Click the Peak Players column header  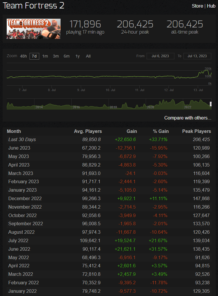pyautogui.click(x=197, y=131)
